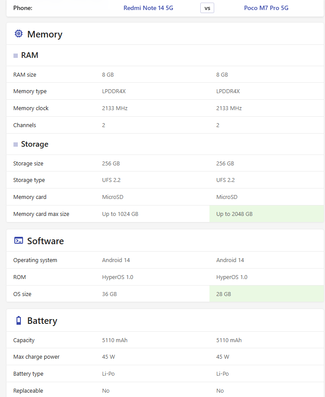Viewport: 325px width, 397px height.
Task: Select the Battery section heading
Action: click(42, 321)
